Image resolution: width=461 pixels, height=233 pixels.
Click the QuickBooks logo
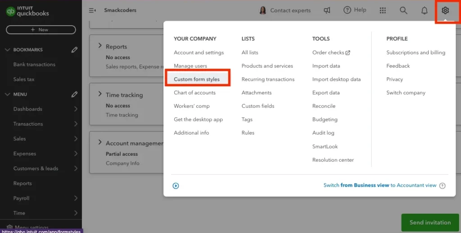tap(27, 11)
